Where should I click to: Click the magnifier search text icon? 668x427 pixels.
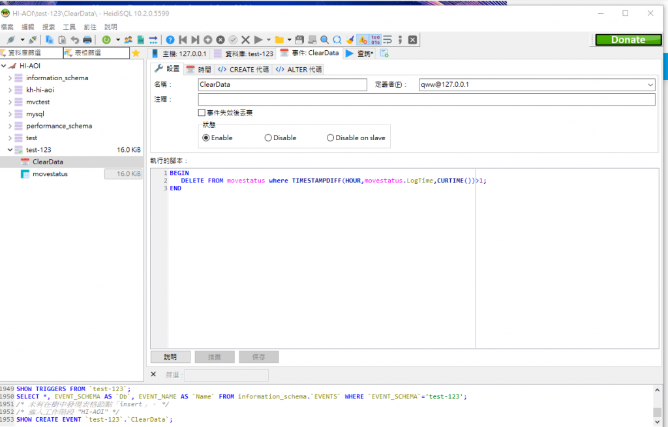[325, 40]
